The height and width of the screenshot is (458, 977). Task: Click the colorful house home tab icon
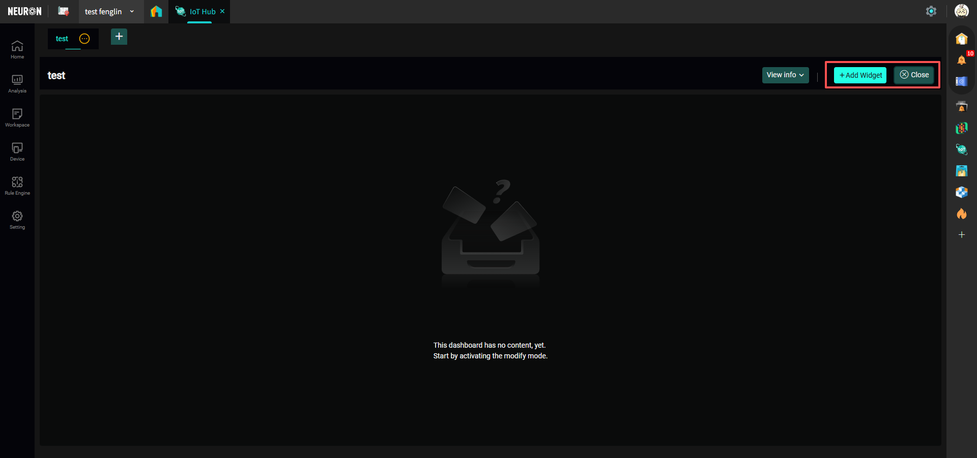(156, 11)
